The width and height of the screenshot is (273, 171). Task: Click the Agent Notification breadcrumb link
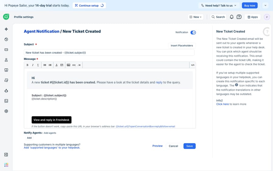click(x=42, y=31)
